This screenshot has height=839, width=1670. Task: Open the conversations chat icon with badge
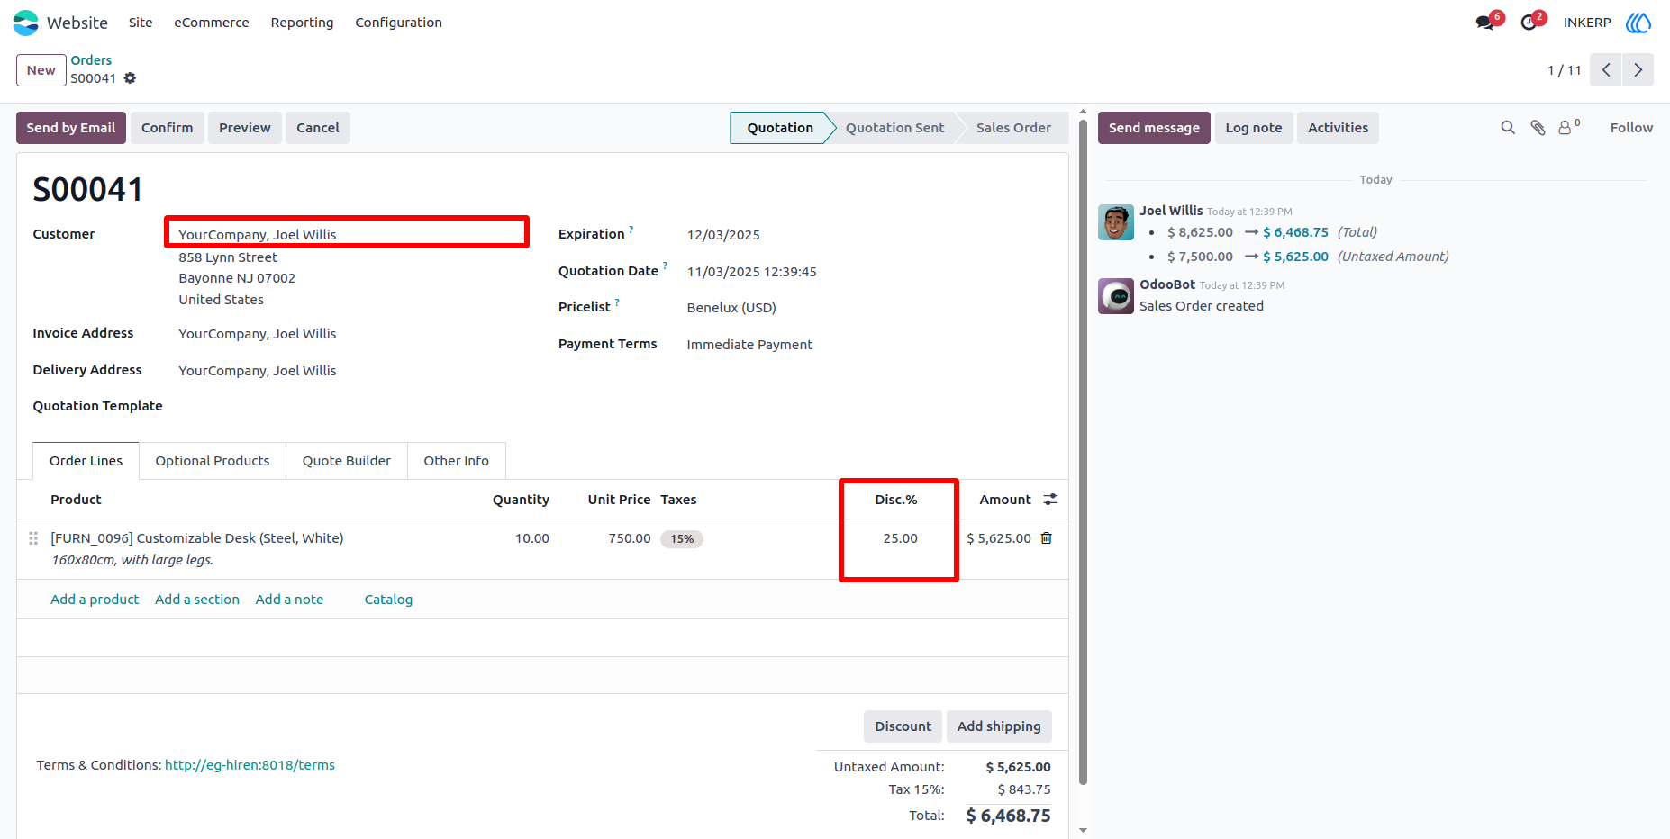point(1485,23)
